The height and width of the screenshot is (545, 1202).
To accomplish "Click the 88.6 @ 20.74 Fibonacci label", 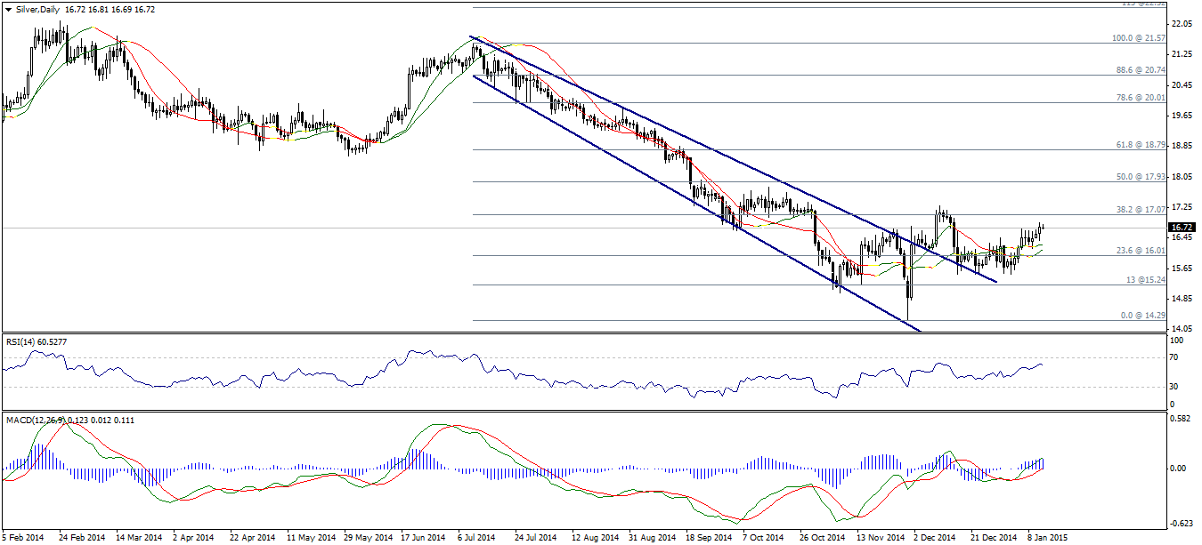I will click(1141, 70).
